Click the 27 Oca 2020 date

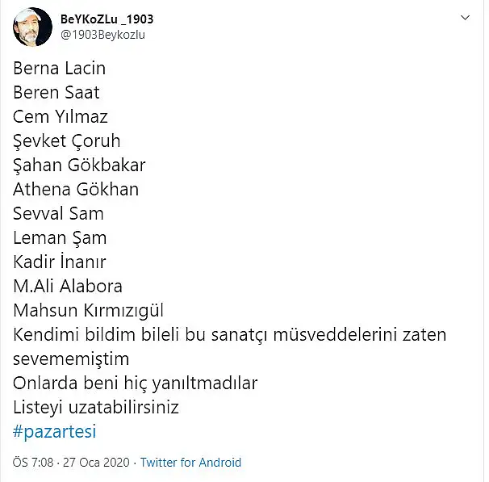(96, 463)
